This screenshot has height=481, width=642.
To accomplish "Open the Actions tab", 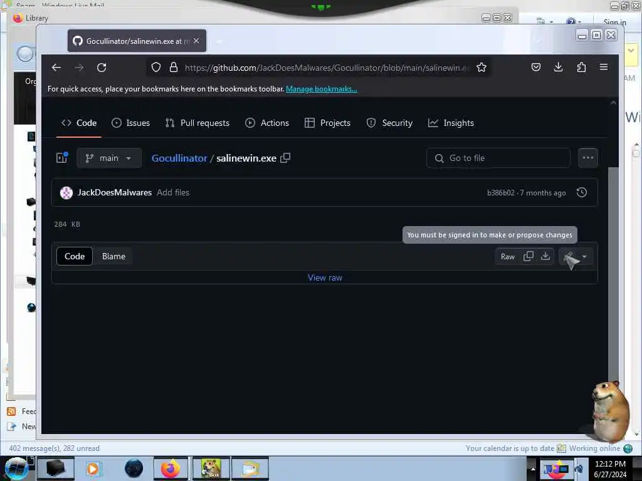I will click(267, 123).
